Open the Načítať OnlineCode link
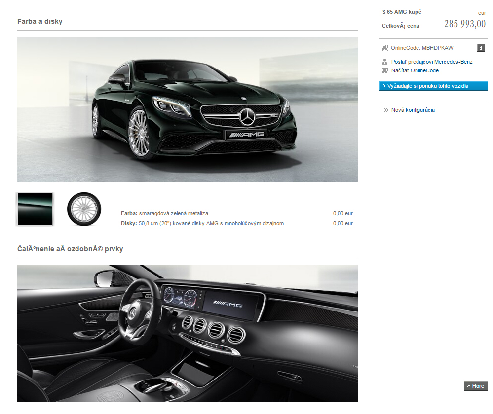 [x=415, y=70]
